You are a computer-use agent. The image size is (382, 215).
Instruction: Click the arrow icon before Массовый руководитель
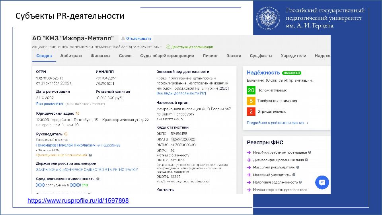(x=249, y=168)
